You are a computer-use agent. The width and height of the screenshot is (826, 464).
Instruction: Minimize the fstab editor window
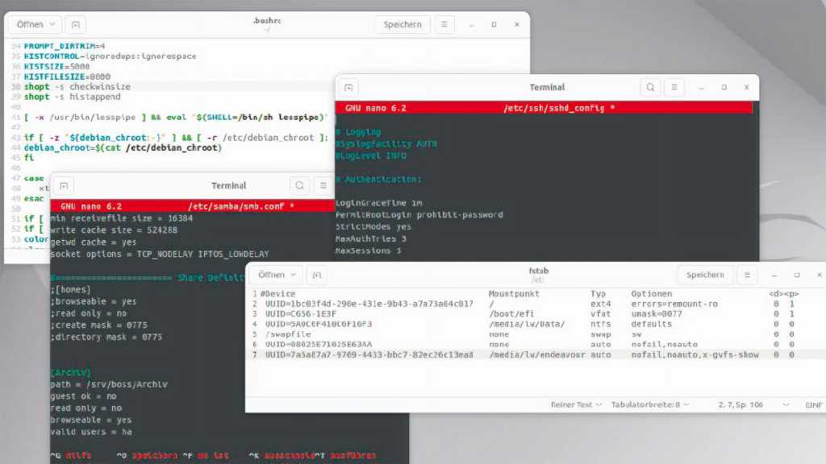774,275
